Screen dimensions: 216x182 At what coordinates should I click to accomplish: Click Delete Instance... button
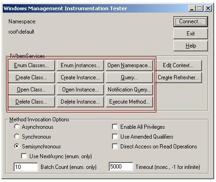(x=80, y=102)
